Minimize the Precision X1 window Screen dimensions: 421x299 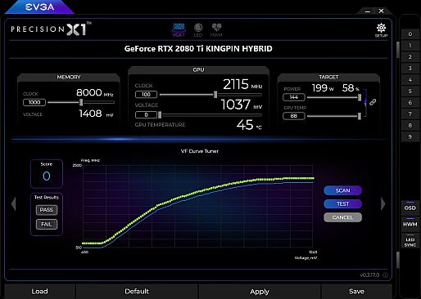[x=368, y=11]
